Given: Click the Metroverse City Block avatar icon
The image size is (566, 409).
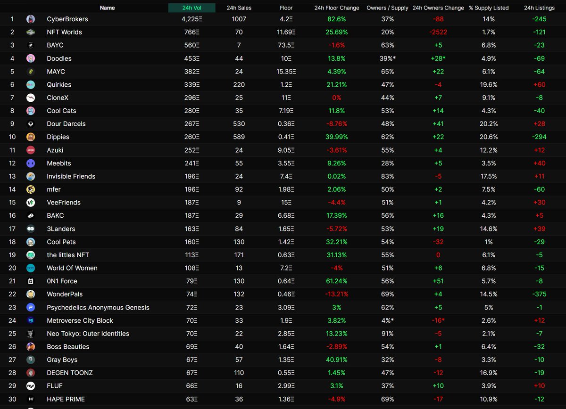Looking at the screenshot, I should 31,320.
